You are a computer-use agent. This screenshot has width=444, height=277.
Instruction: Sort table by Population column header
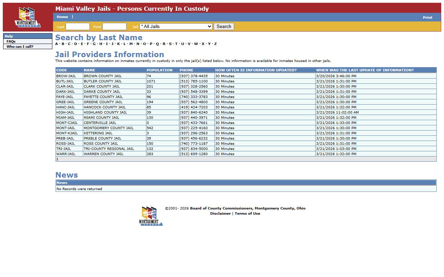pos(160,70)
